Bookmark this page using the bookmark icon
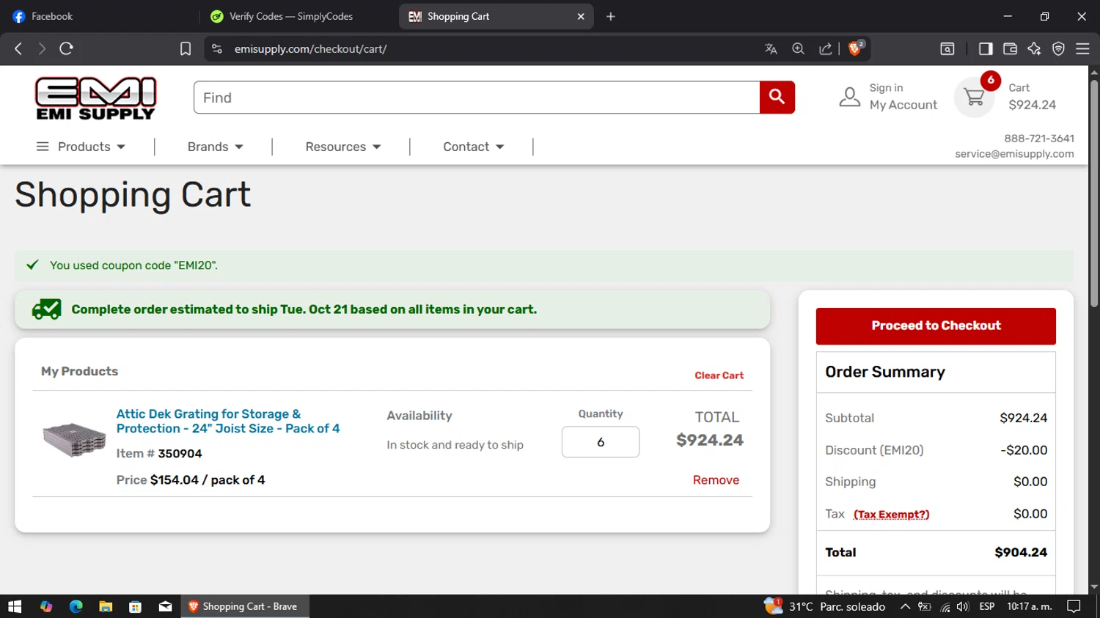The height and width of the screenshot is (618, 1100). click(x=186, y=48)
